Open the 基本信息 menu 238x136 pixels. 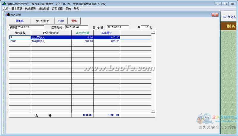pyautogui.click(x=17, y=9)
